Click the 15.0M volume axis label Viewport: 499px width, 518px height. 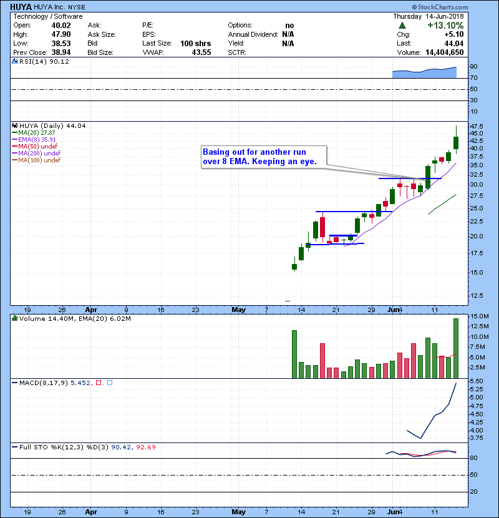pos(479,316)
